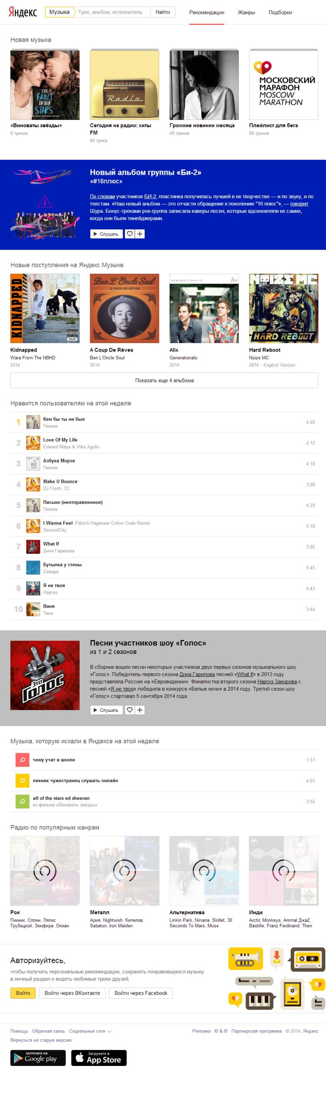
Task: Switch to the Жанры tab
Action: (246, 12)
